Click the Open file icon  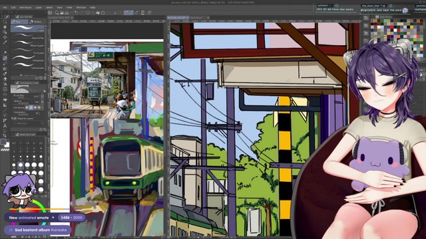(62, 13)
